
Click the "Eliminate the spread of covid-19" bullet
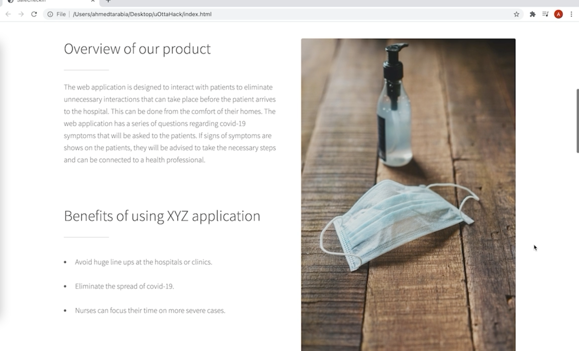point(124,286)
